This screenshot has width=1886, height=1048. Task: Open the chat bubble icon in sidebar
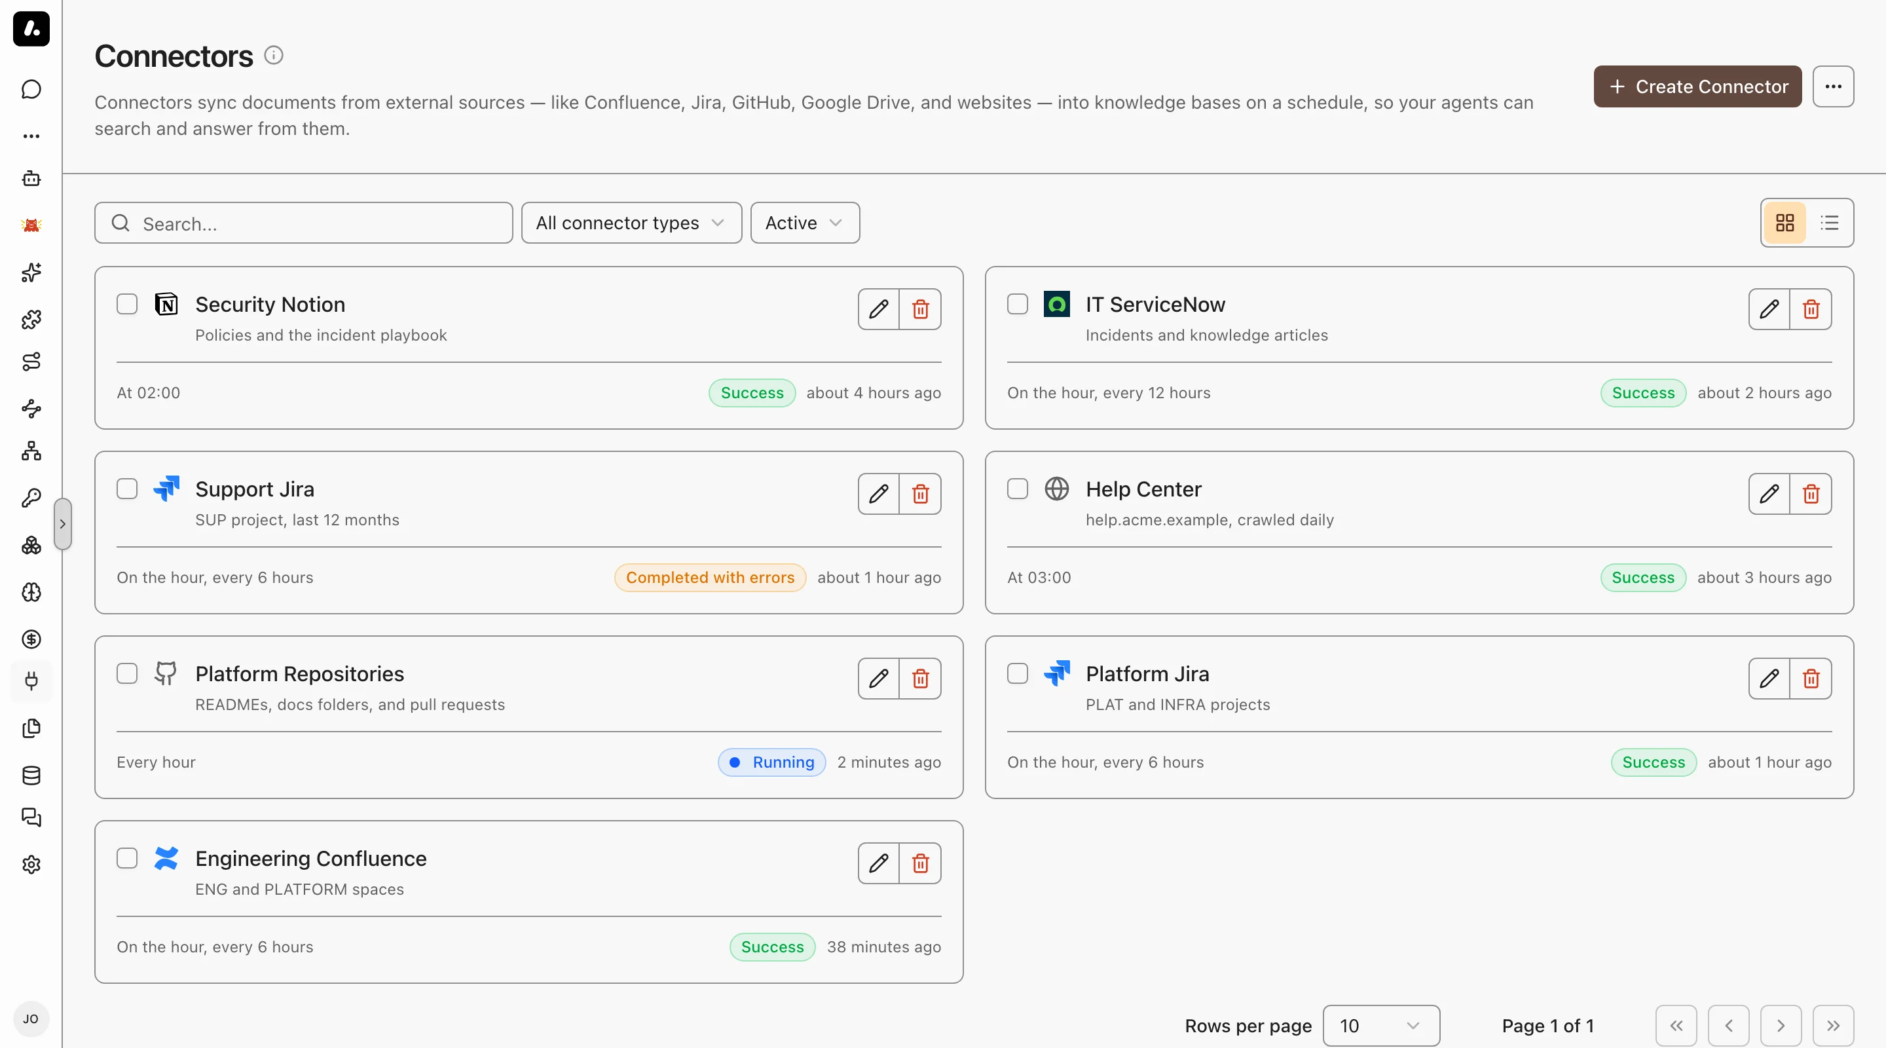tap(31, 89)
